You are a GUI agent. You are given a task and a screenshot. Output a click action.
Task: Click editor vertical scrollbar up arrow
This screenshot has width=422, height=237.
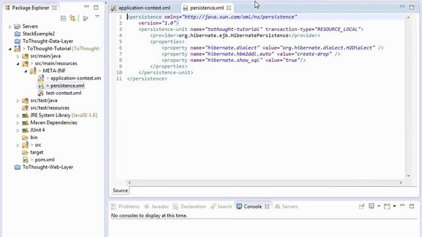click(408, 18)
